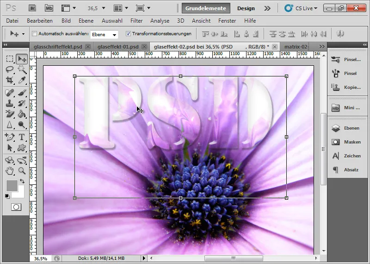Close the glaseffekt-02.psd tab
This screenshot has height=264, width=370.
click(275, 47)
